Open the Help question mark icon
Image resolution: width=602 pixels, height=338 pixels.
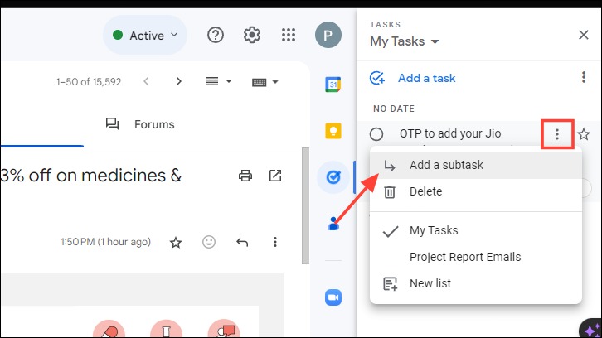216,36
